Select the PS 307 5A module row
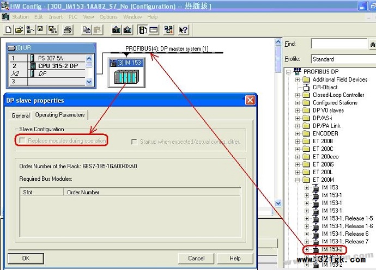376x270 pixels. pyautogui.click(x=50, y=58)
